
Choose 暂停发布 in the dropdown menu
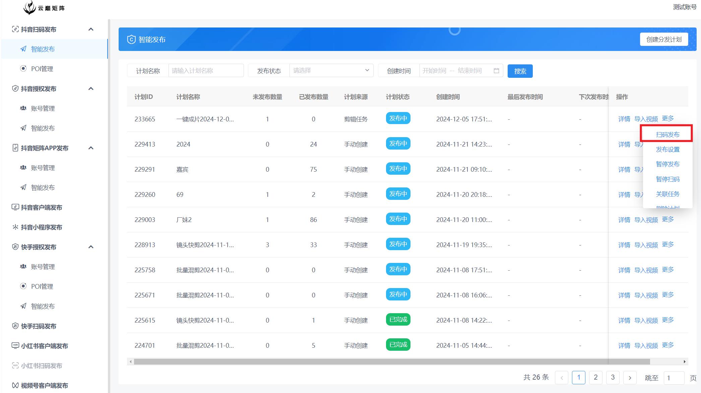click(667, 164)
